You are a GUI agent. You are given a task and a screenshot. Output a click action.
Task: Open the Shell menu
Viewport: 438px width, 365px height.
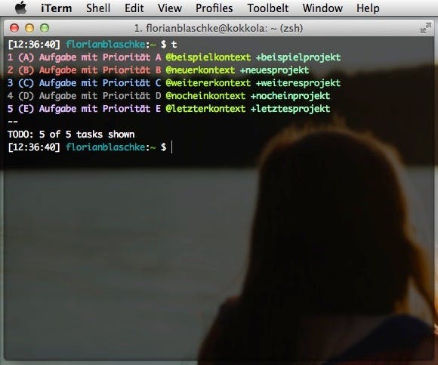click(98, 8)
